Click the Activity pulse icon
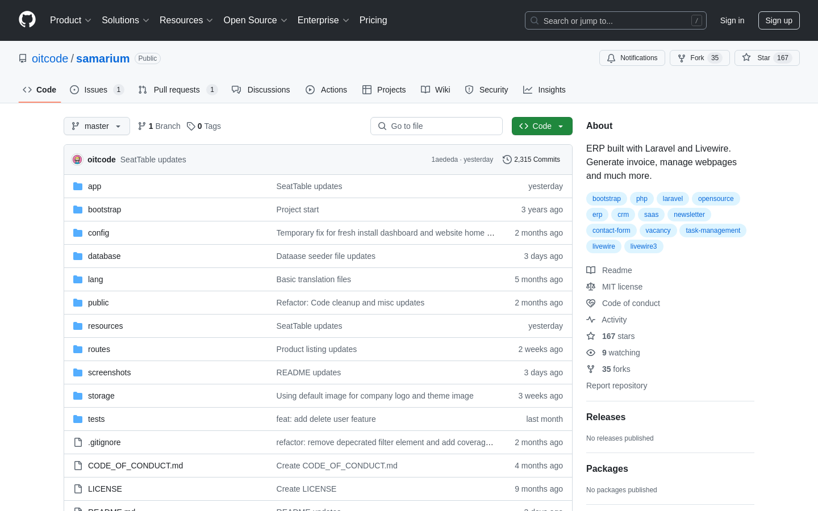This screenshot has height=511, width=818. pyautogui.click(x=591, y=320)
